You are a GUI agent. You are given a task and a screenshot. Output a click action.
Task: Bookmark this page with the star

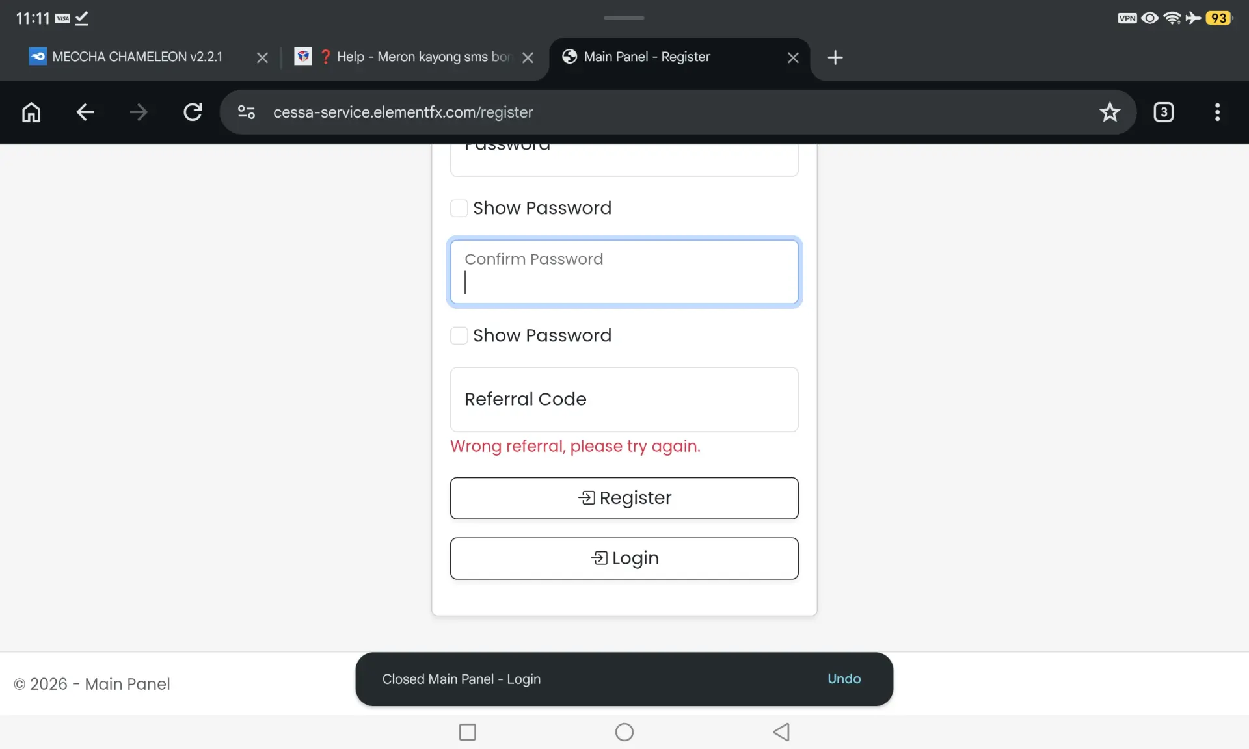1110,112
